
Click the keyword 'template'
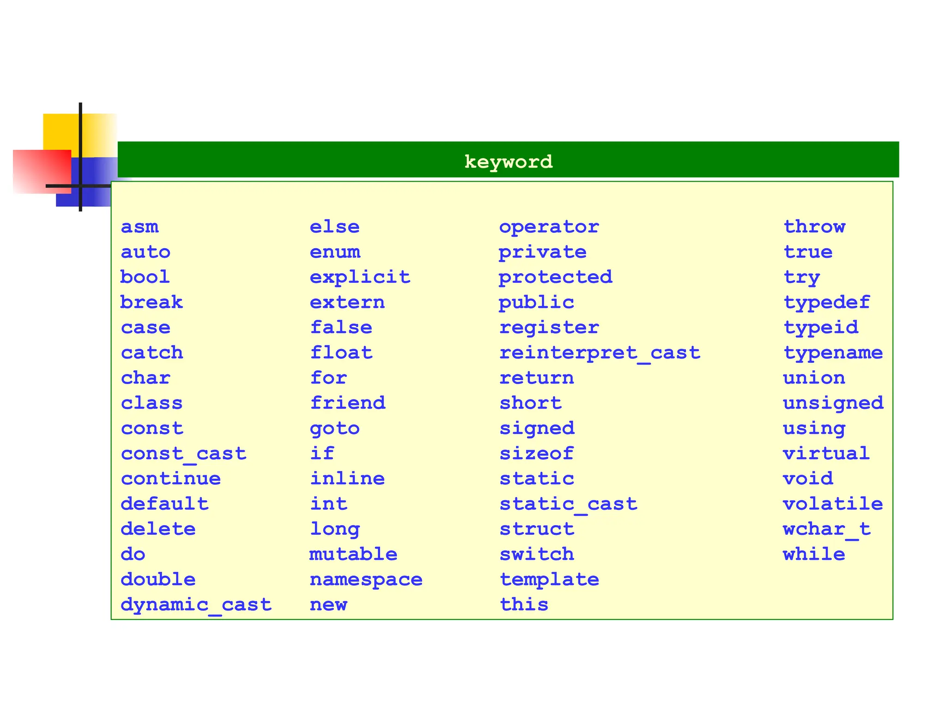tap(549, 580)
